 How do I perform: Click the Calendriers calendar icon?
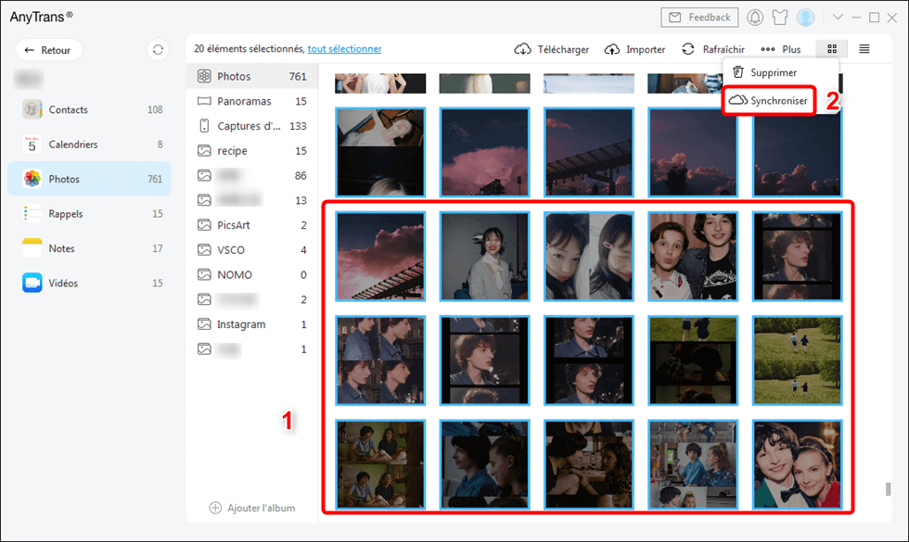coord(32,145)
